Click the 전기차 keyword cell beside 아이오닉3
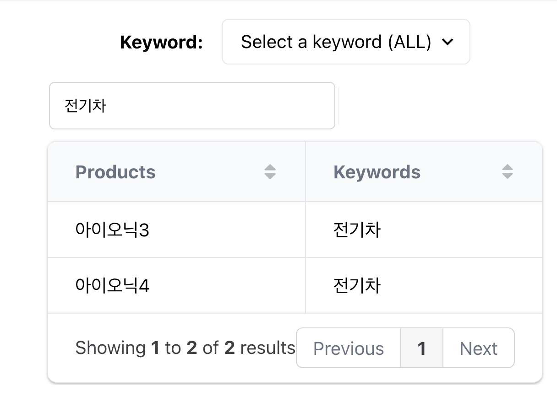This screenshot has height=396, width=557. tap(358, 230)
